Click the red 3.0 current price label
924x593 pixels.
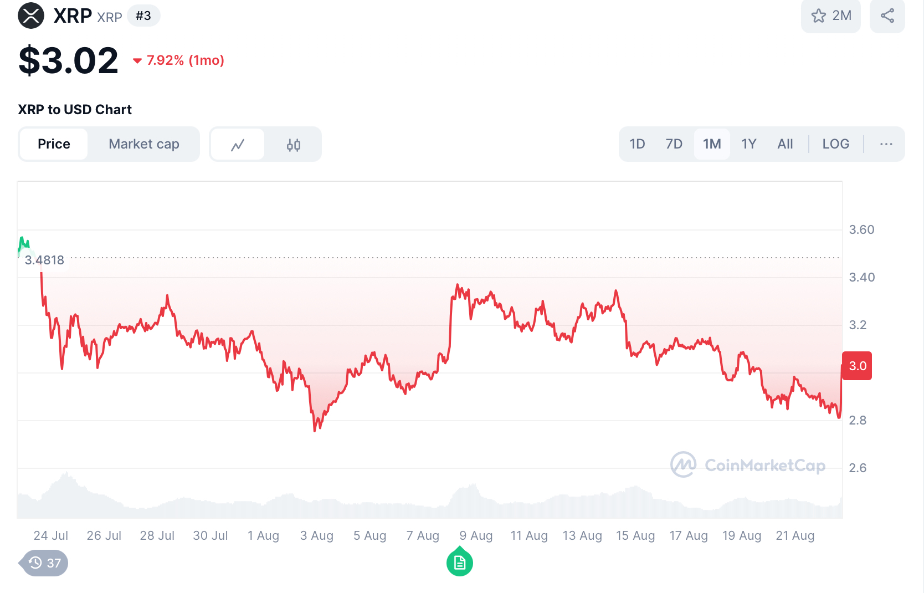856,366
